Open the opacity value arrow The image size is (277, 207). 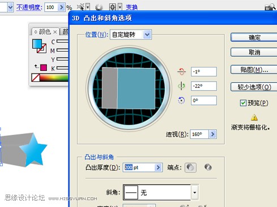tap(61, 7)
